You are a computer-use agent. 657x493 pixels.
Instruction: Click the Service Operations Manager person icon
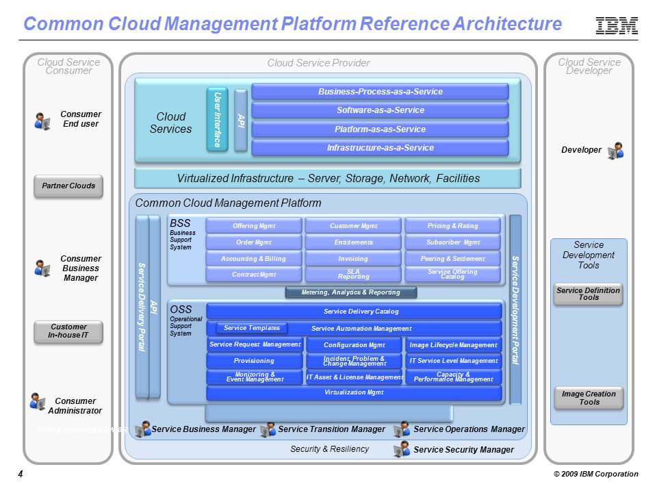pyautogui.click(x=402, y=429)
